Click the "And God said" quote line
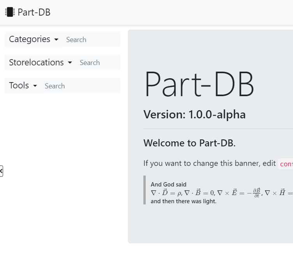The height and width of the screenshot is (255, 293). click(x=169, y=185)
